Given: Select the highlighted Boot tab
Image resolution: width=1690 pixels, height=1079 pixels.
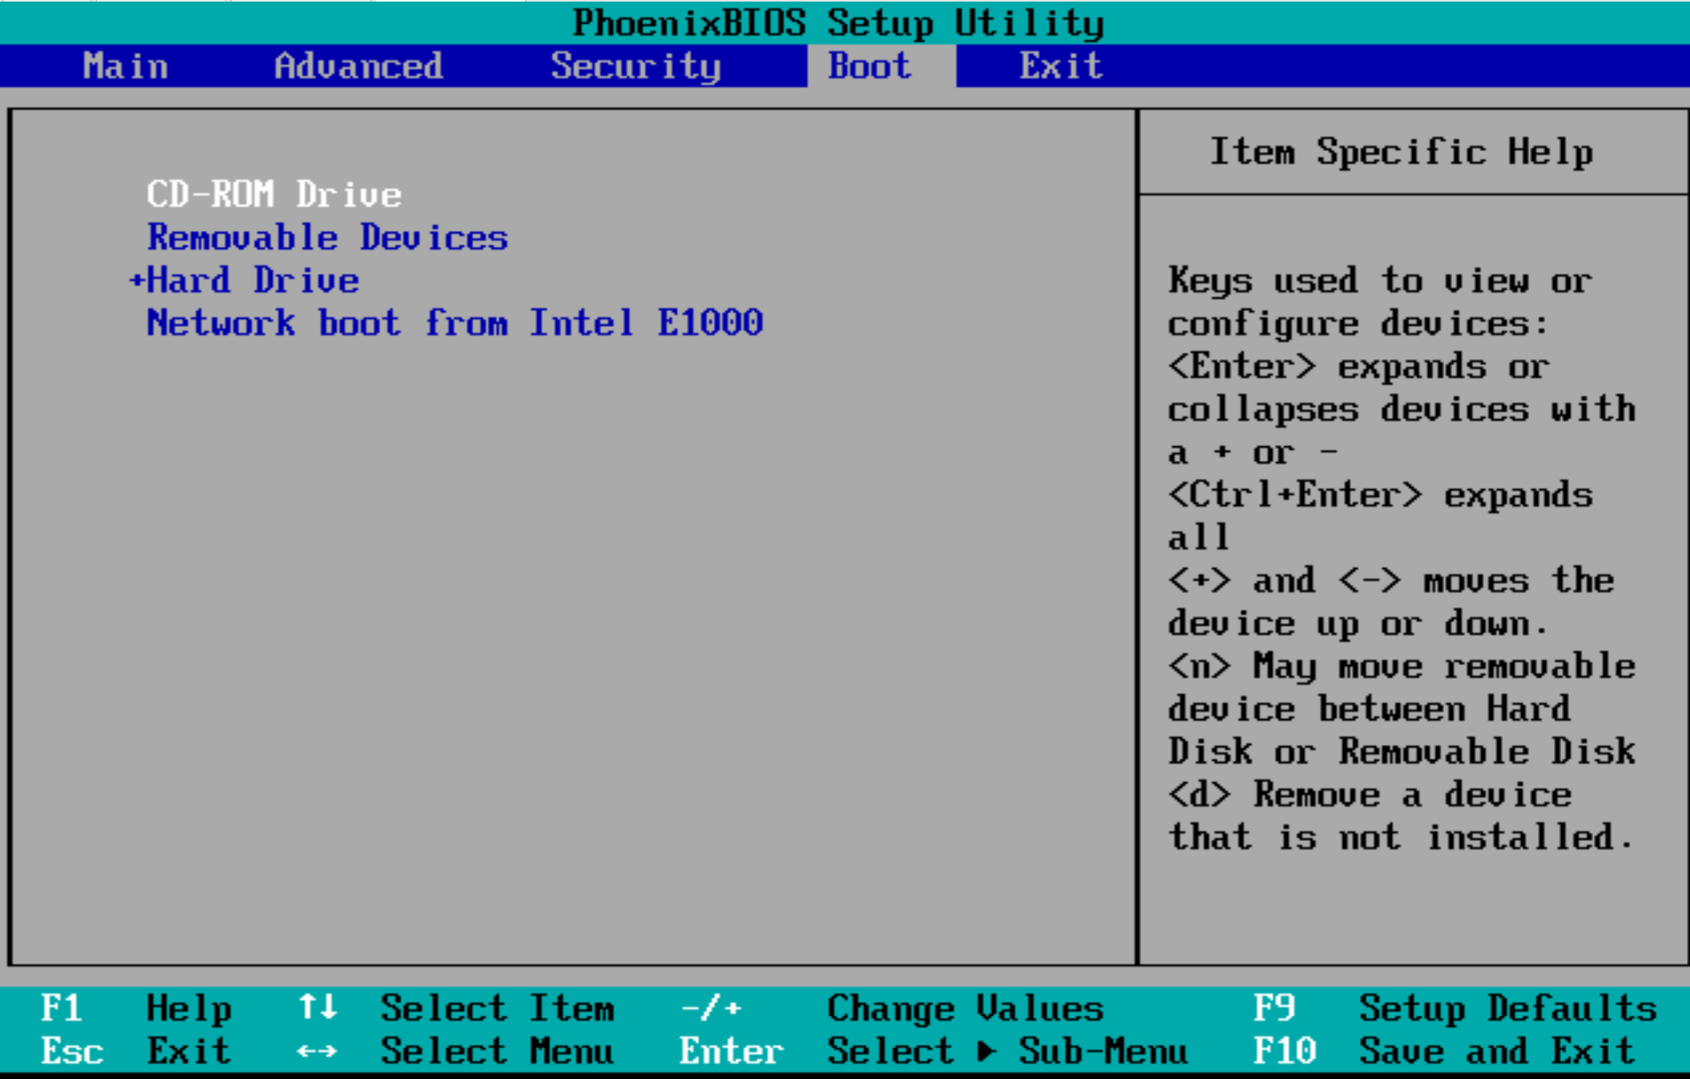Looking at the screenshot, I should click(869, 66).
